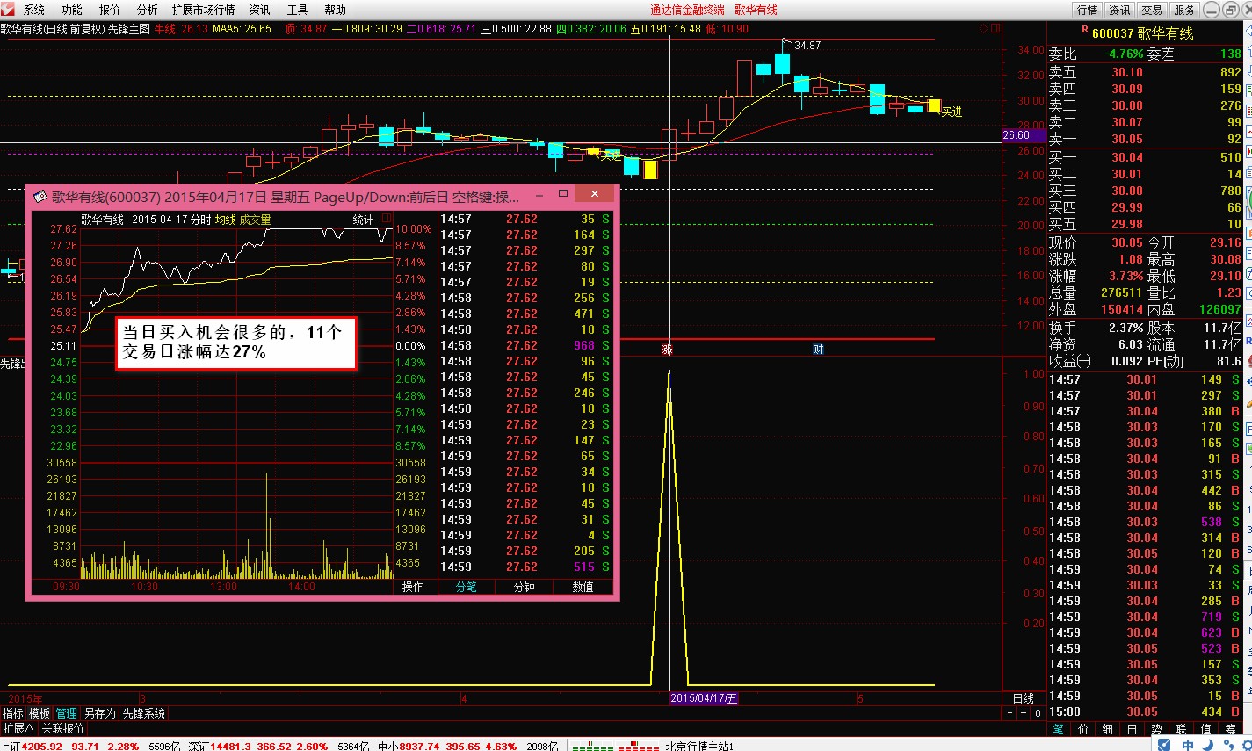Minimize the intraday popup window
Viewport: 1252px width, 751px height.
pyautogui.click(x=539, y=194)
